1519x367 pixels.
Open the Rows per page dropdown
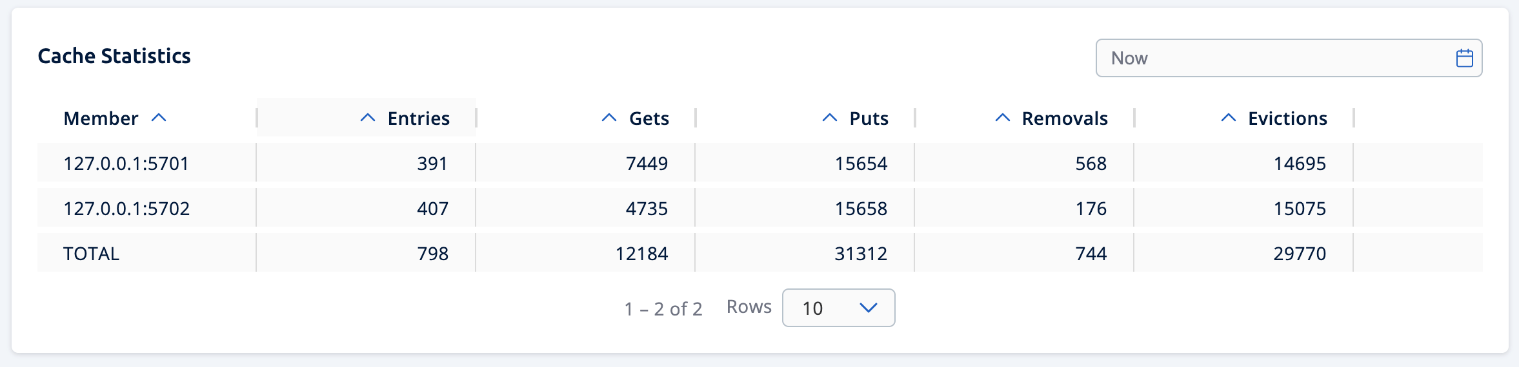(838, 308)
